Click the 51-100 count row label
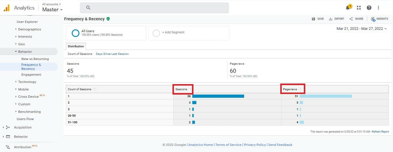The height and width of the screenshot is (152, 393). coord(73,122)
